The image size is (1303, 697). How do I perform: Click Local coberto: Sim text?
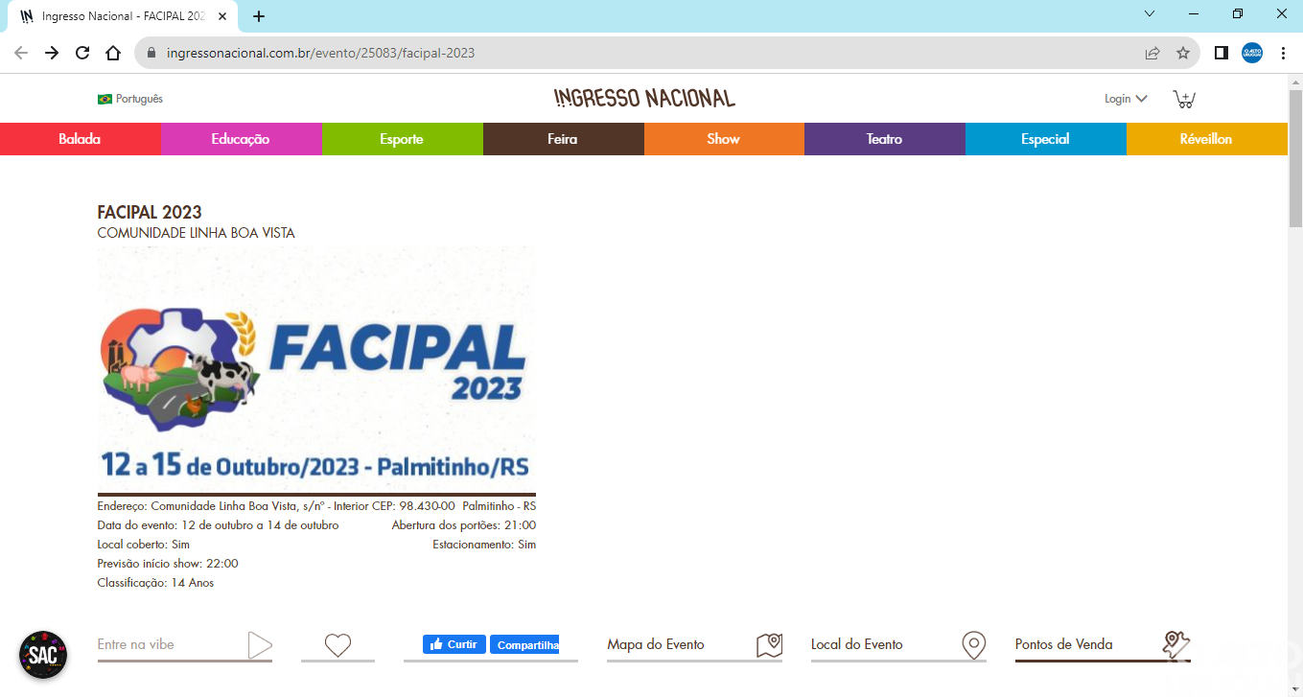pyautogui.click(x=144, y=545)
